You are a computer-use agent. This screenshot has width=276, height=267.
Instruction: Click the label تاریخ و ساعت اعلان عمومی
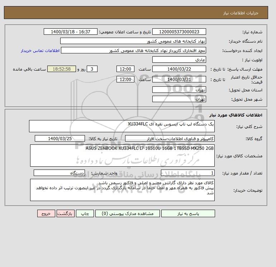[x=125, y=32]
